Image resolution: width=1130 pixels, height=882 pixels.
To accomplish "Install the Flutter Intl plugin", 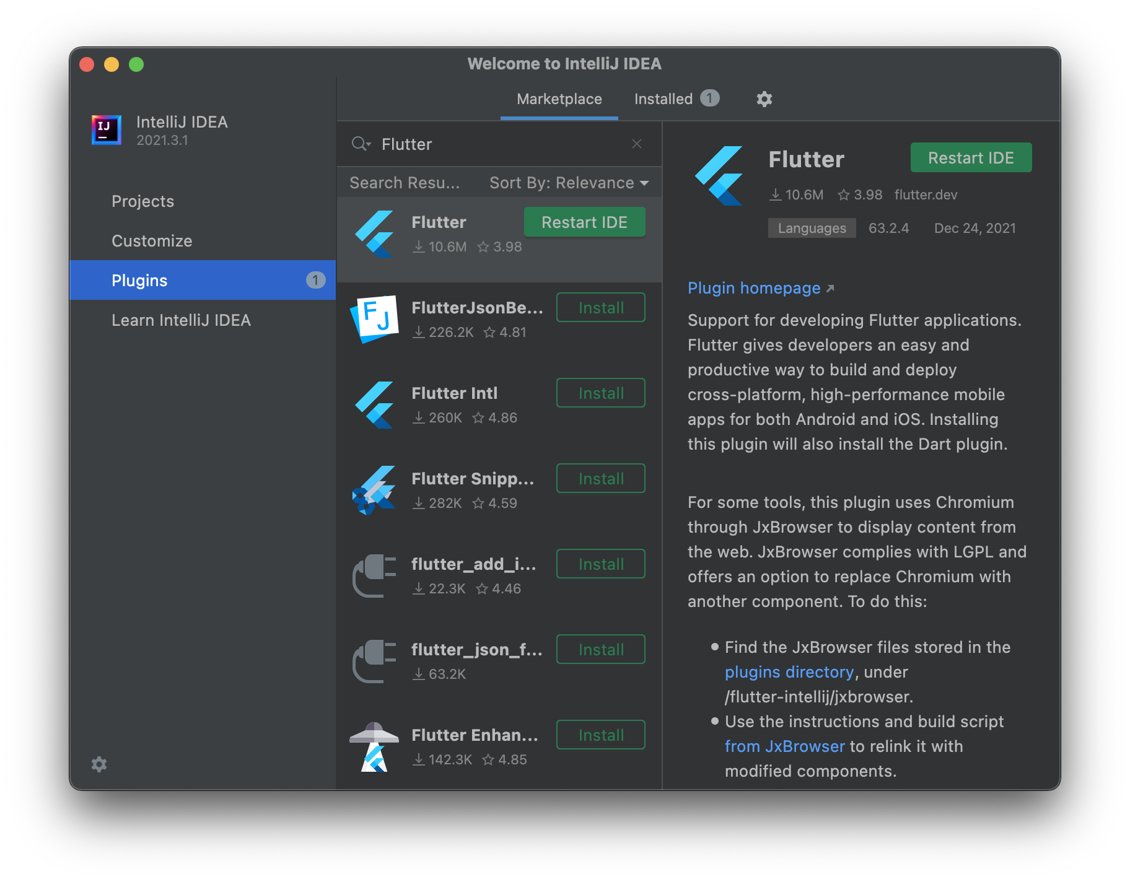I will (601, 393).
